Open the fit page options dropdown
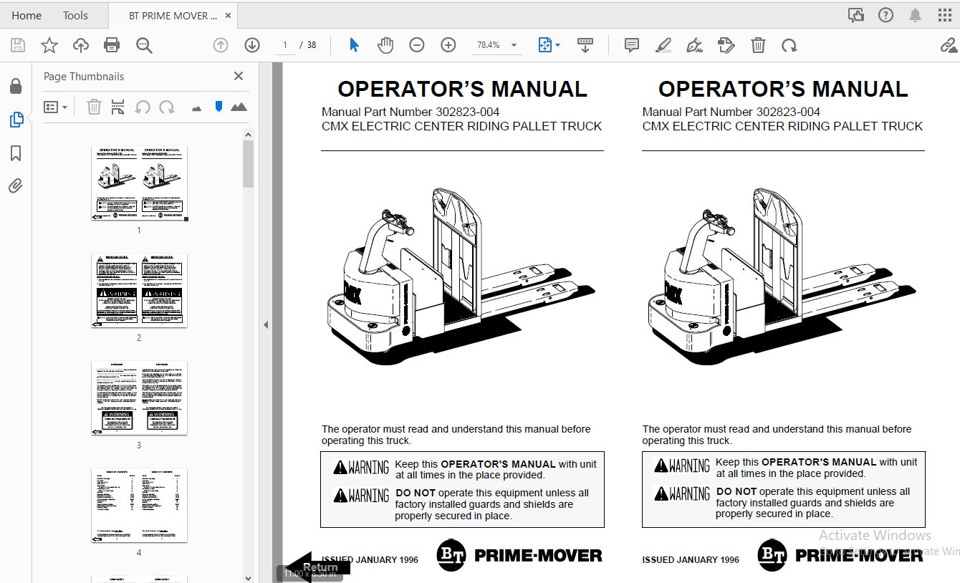 pos(549,45)
